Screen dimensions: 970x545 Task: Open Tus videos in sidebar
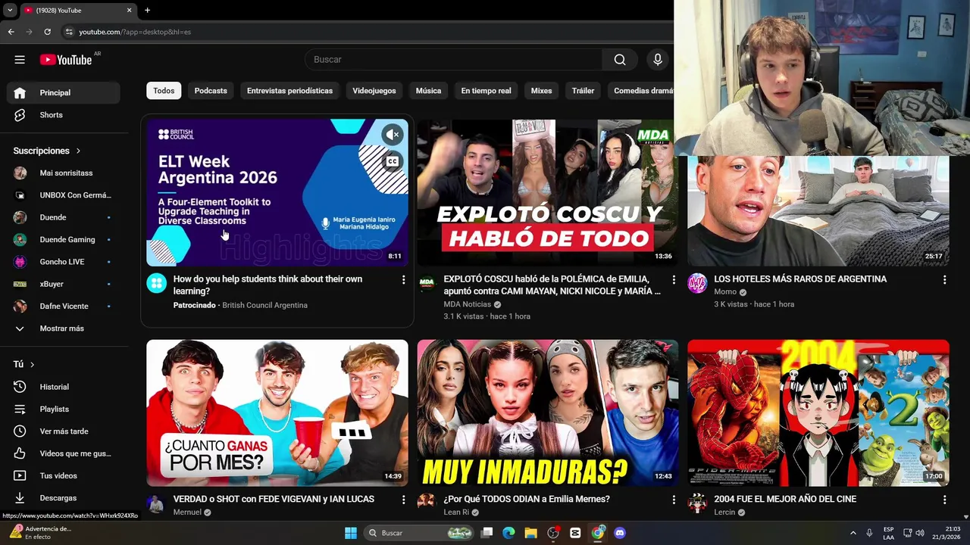(x=64, y=475)
